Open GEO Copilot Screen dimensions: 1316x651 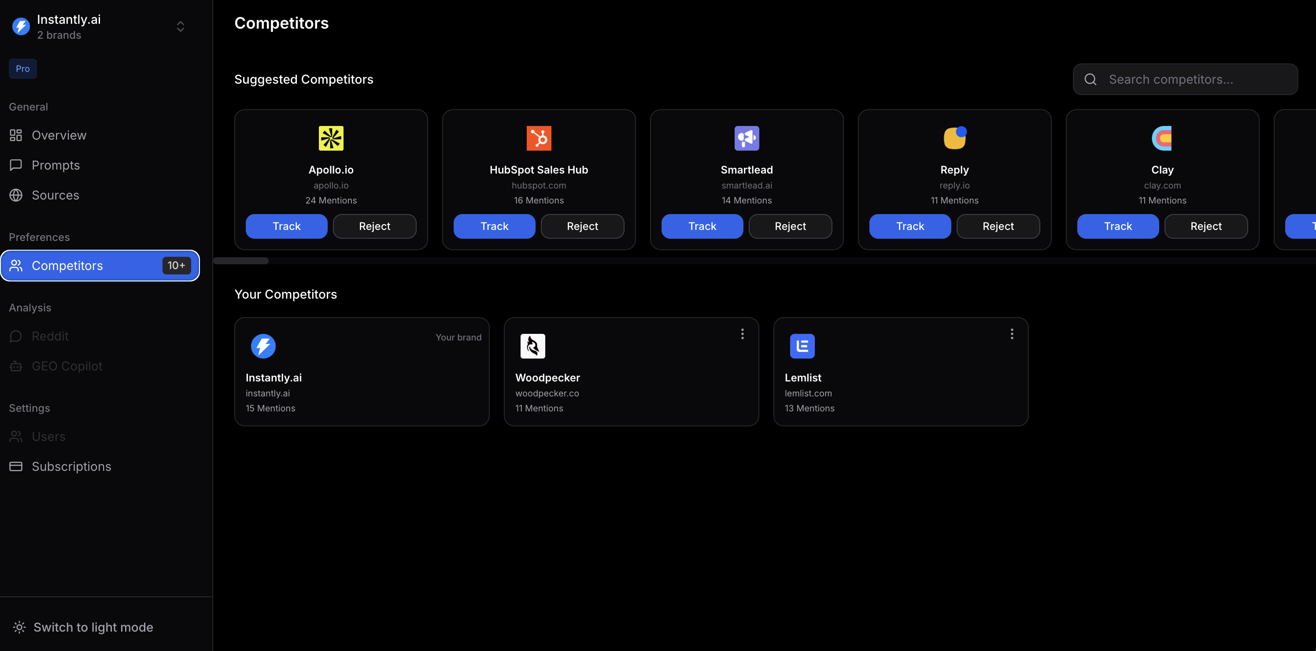[x=100, y=366]
